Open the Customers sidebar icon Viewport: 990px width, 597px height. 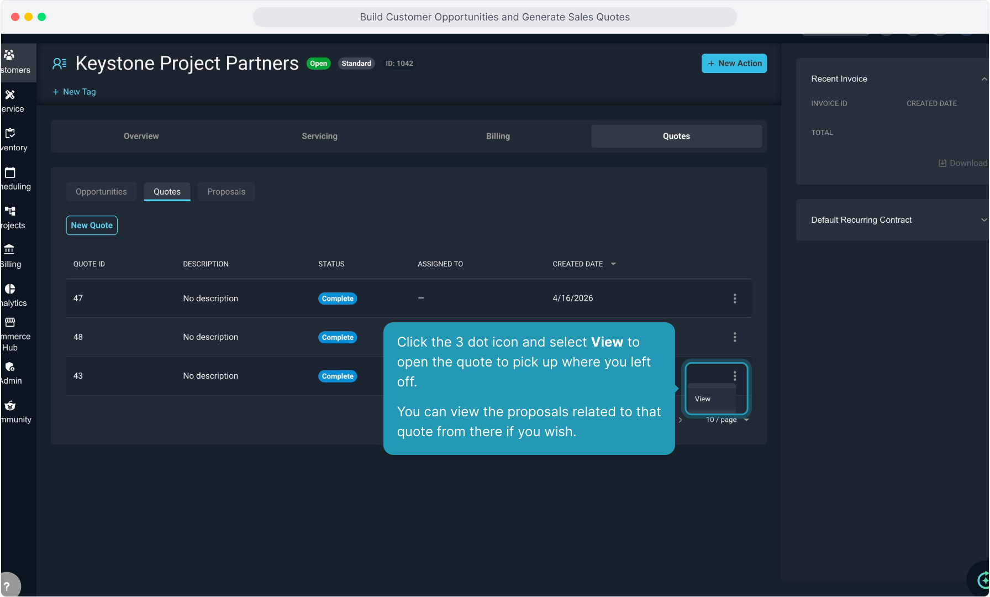[x=9, y=55]
